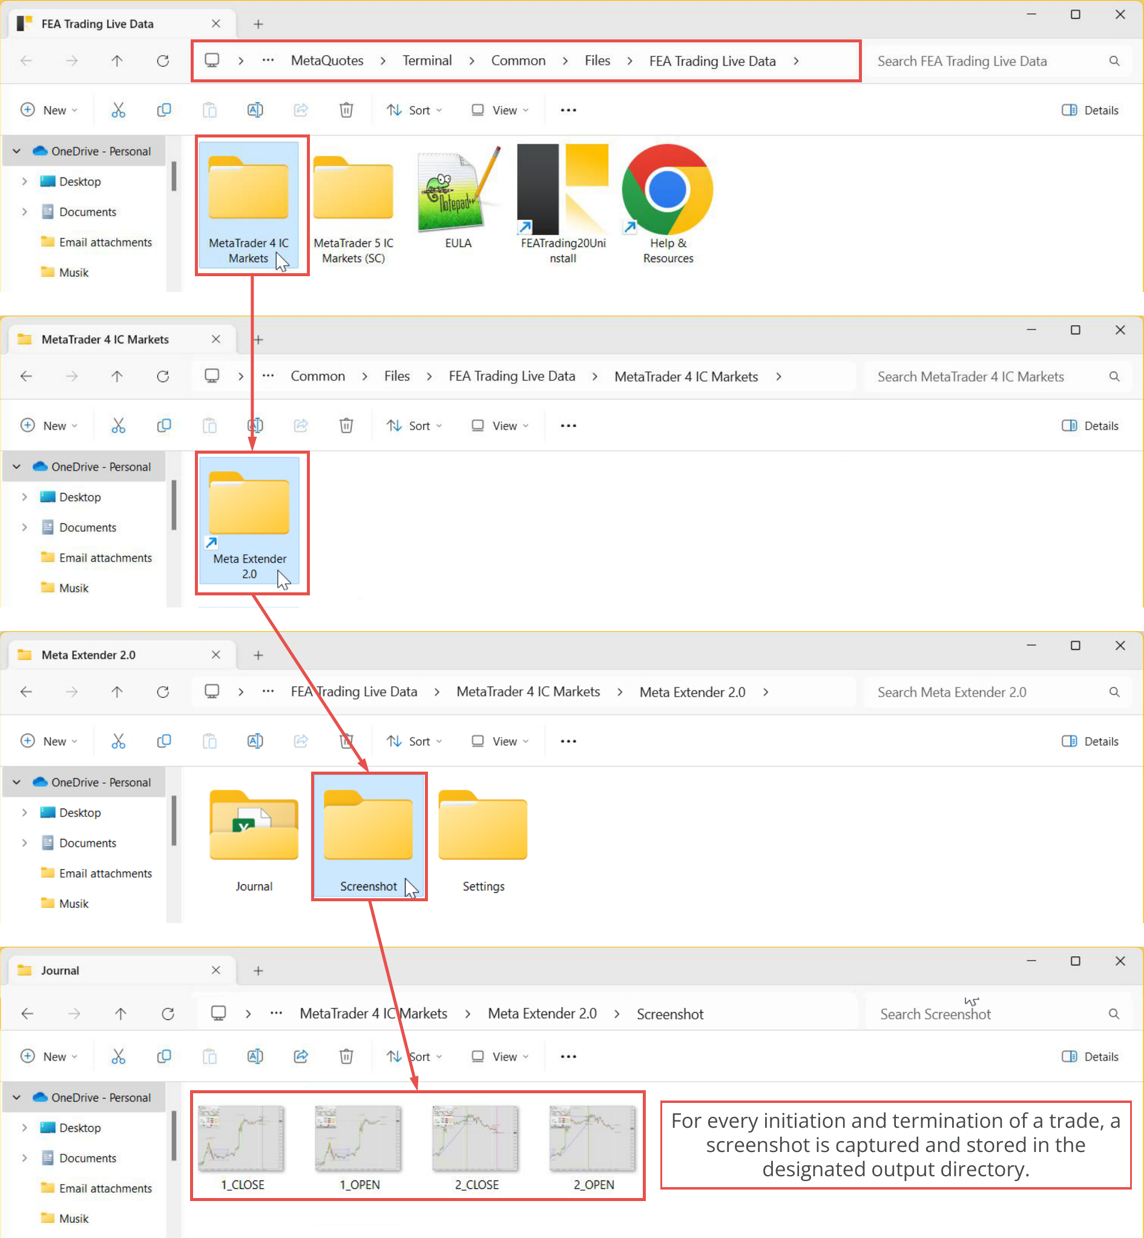
Task: Click sidebar scrollbar in Meta Extender 2.0 window
Action: 174,819
